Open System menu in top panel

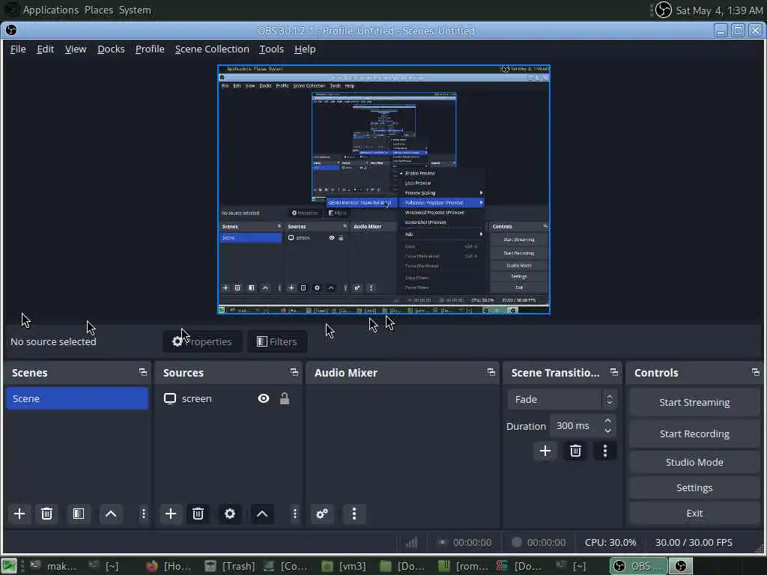(x=135, y=10)
